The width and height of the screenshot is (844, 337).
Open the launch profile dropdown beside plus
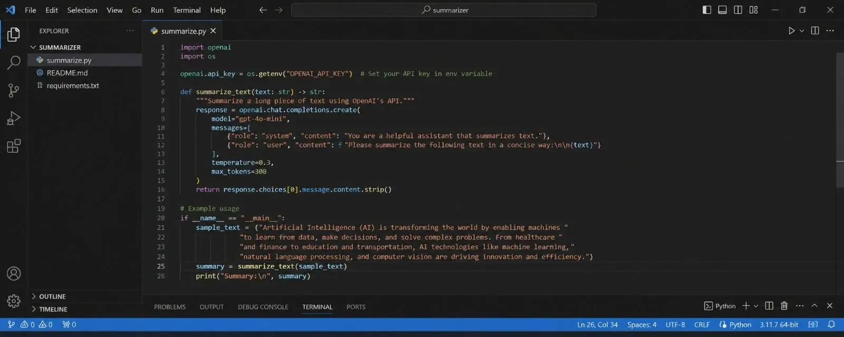point(756,306)
